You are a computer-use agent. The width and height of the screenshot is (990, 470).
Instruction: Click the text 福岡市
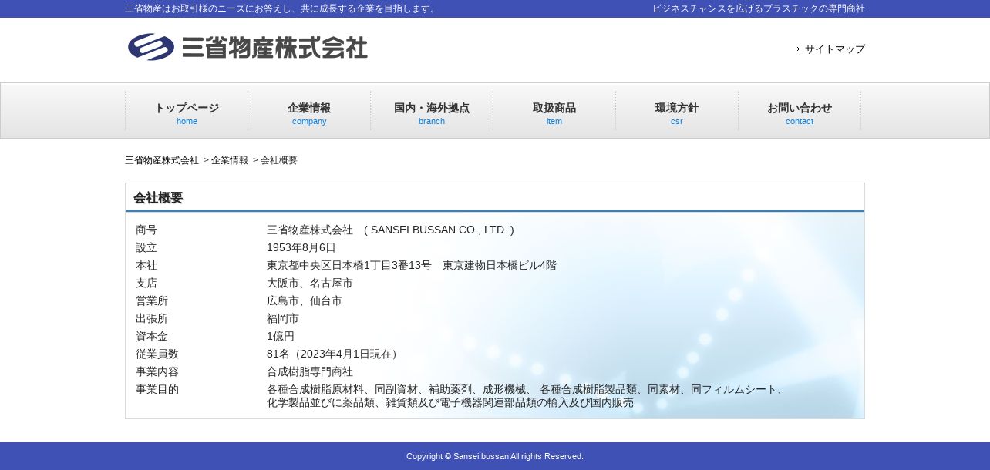pos(283,318)
